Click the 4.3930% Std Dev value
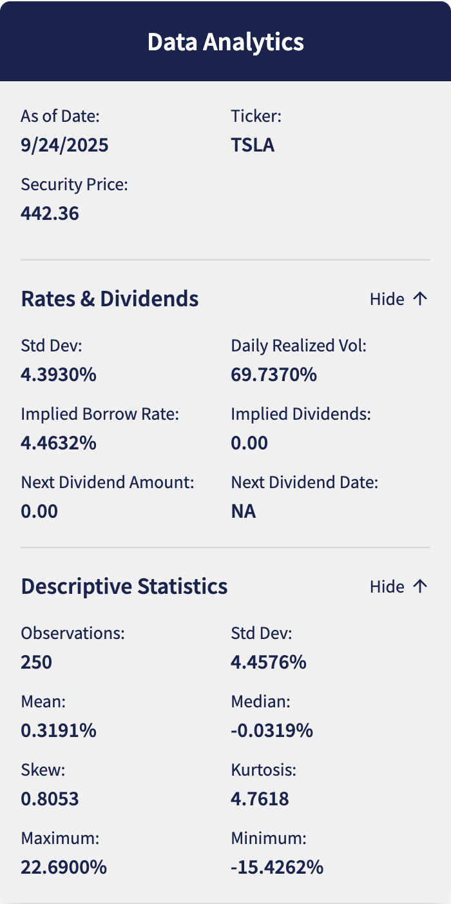This screenshot has width=451, height=904. [59, 375]
